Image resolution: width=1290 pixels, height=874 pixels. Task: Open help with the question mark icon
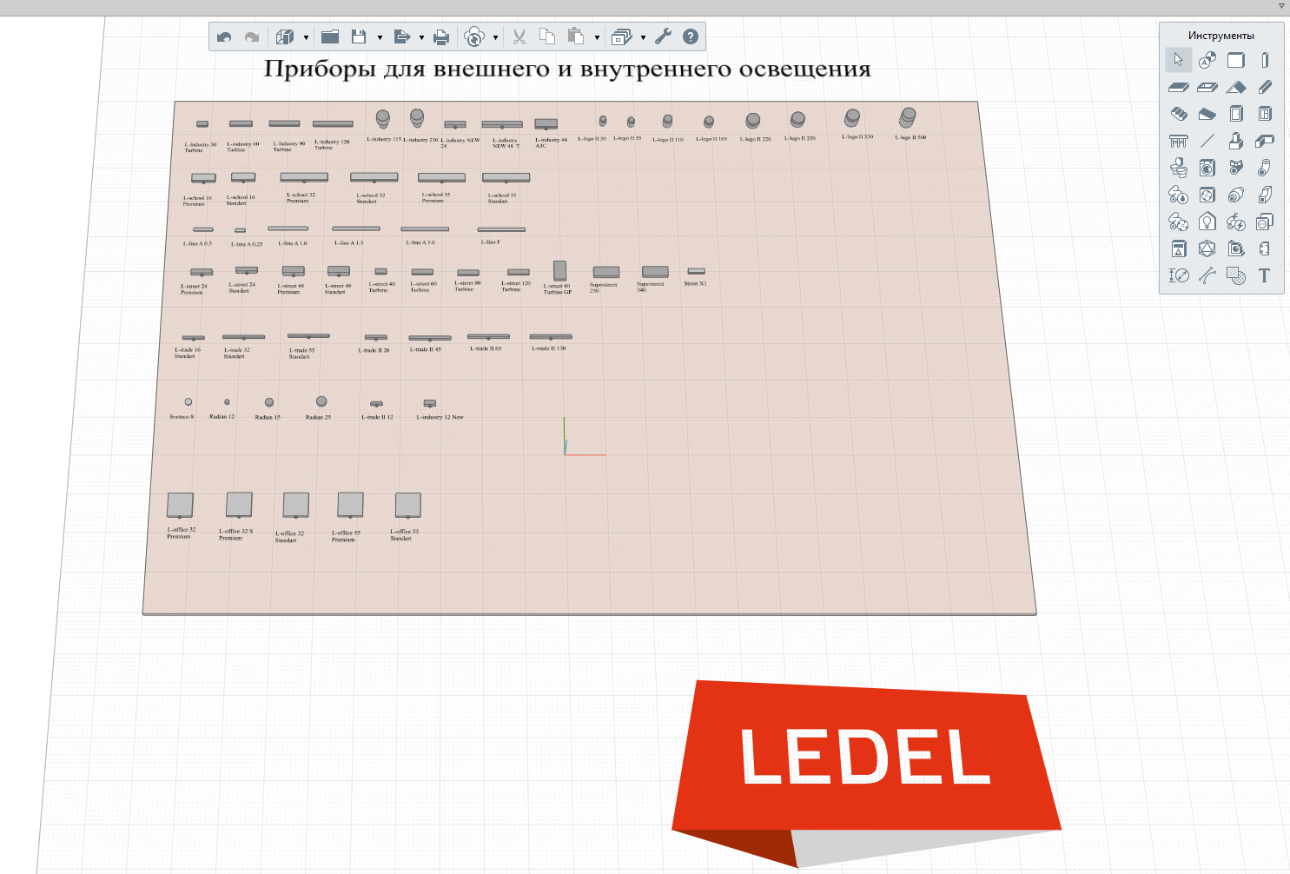691,36
